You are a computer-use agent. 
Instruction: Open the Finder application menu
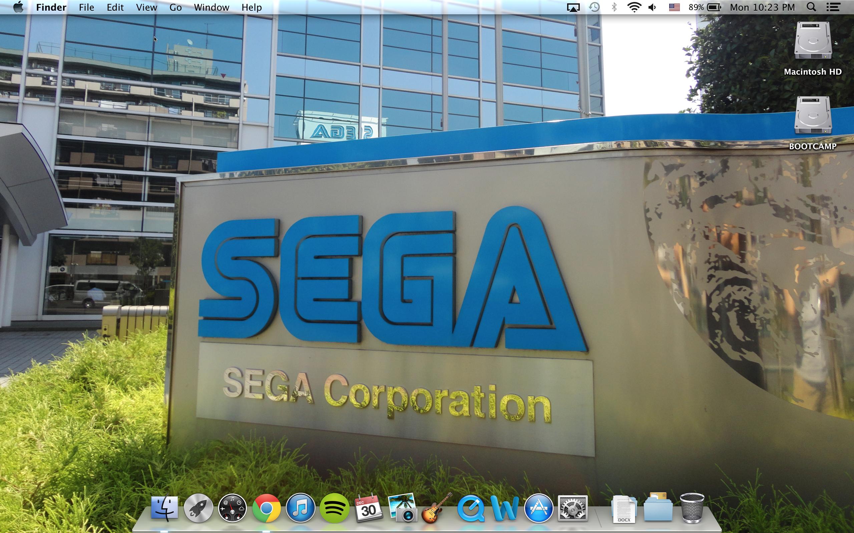(51, 7)
